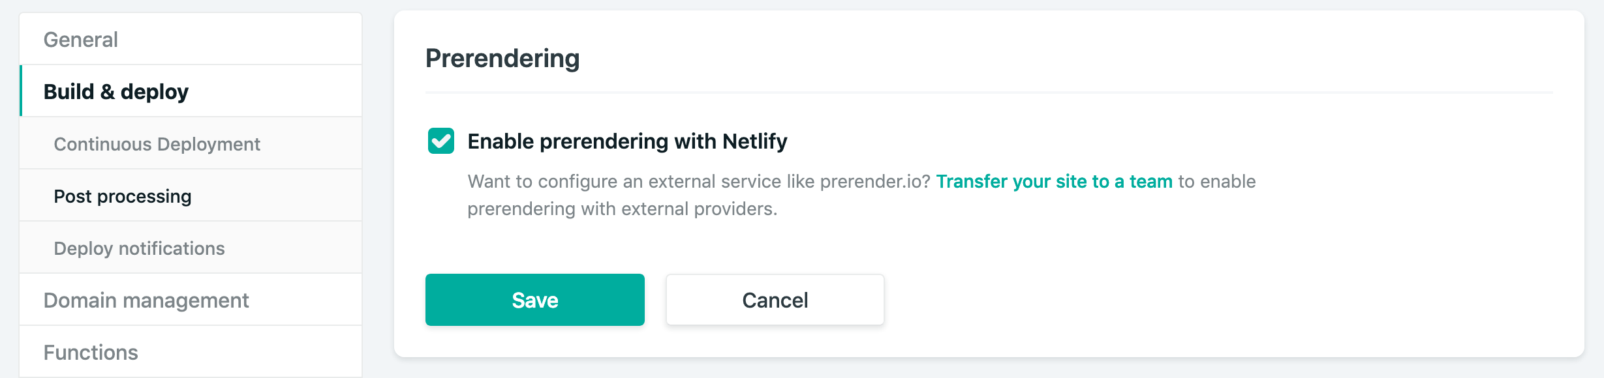This screenshot has height=378, width=1604.
Task: Click the 'to enable' text after the link
Action: pyautogui.click(x=1217, y=181)
